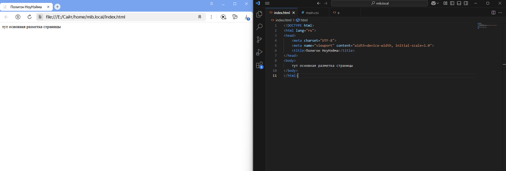Go back in the browser
The height and width of the screenshot is (171, 506).
point(6,17)
